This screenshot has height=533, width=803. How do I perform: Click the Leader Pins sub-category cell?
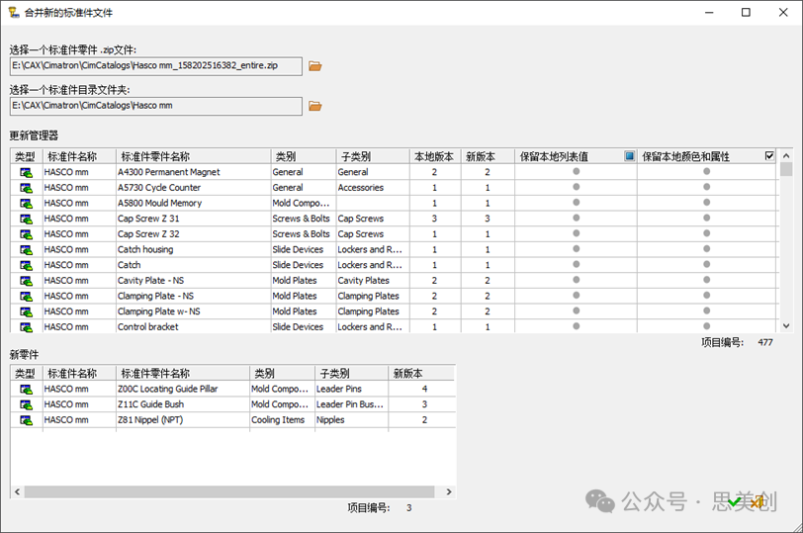[351, 389]
